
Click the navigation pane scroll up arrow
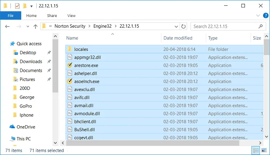pyautogui.click(x=55, y=36)
